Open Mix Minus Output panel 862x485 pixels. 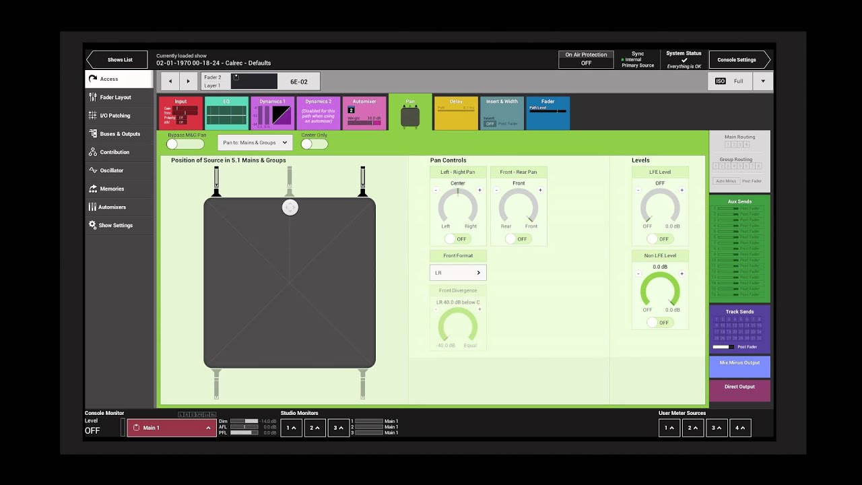point(739,366)
